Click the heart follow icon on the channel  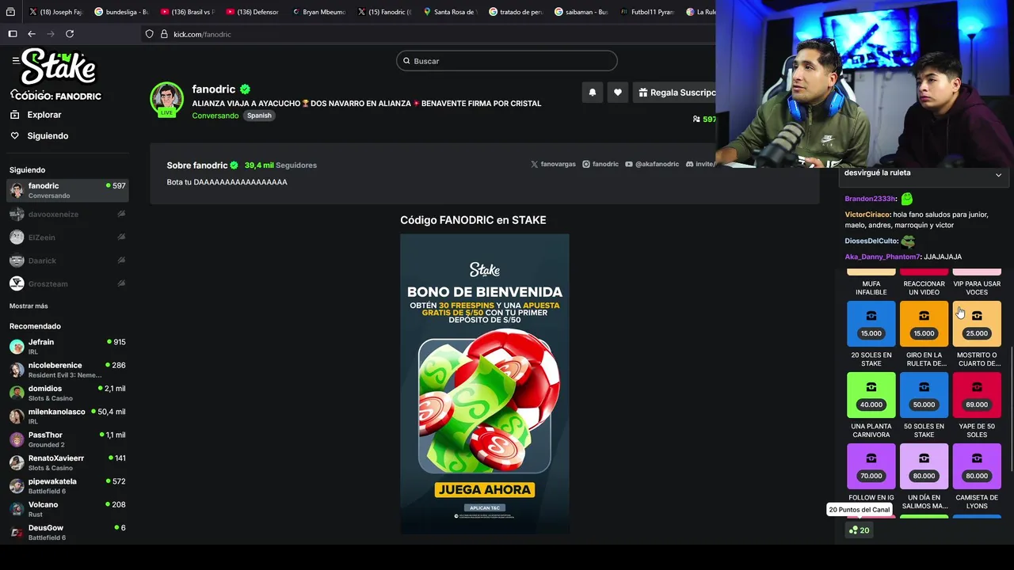point(618,93)
